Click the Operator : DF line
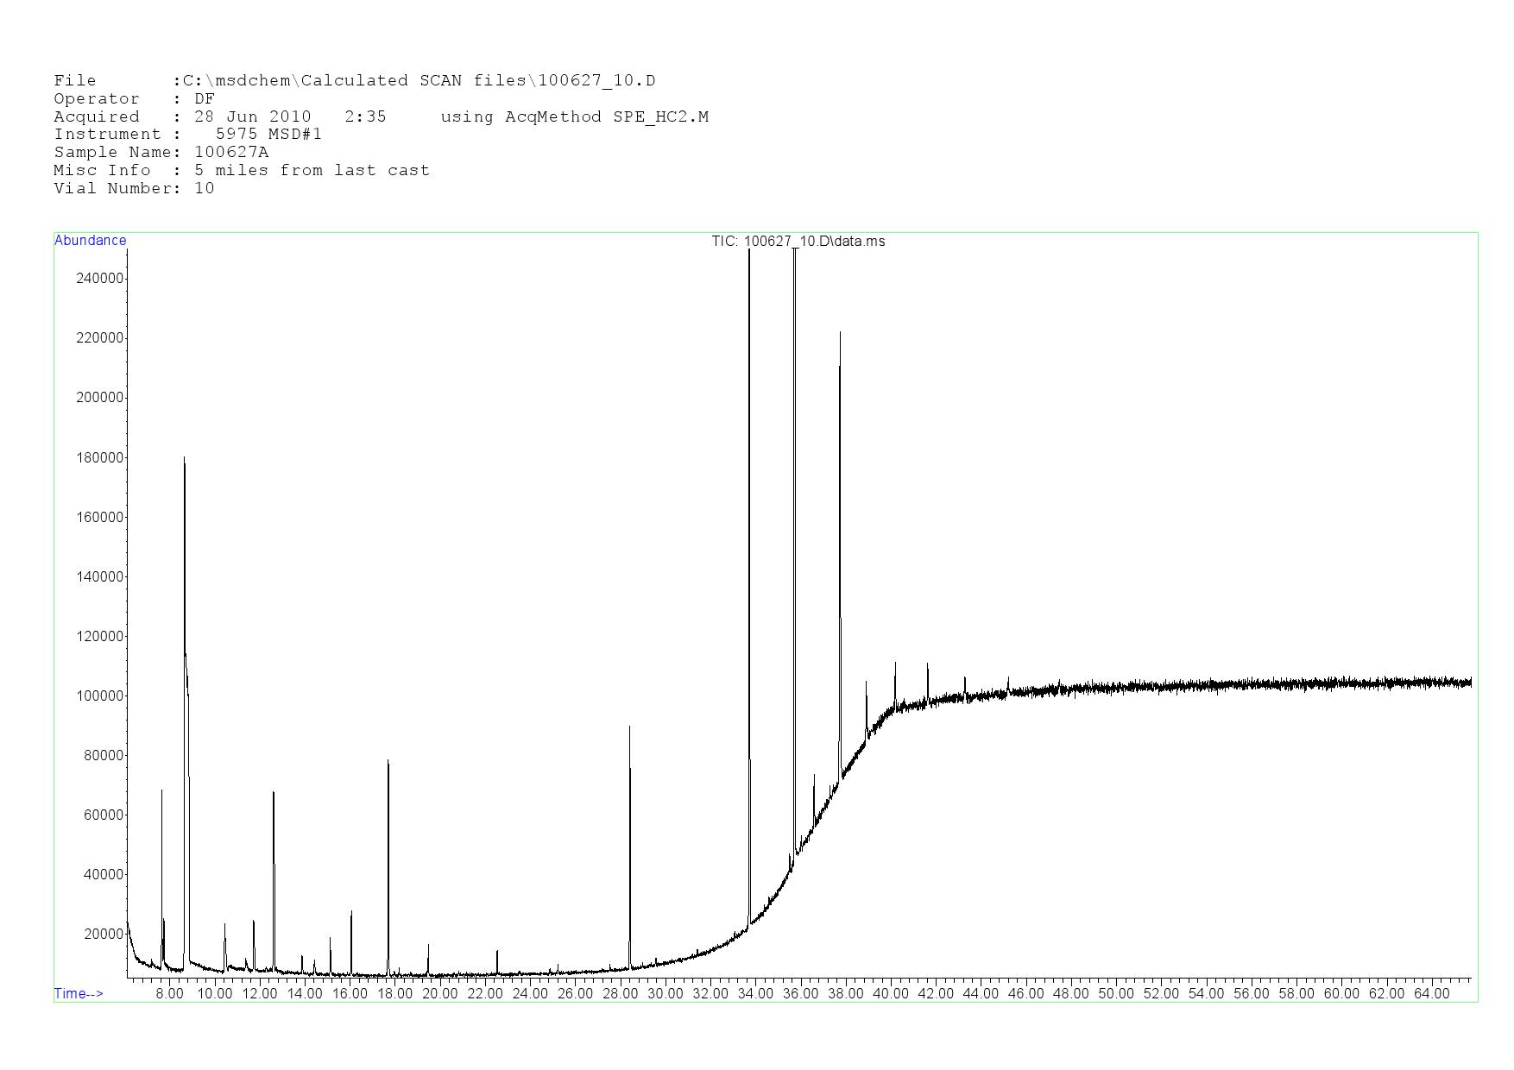This screenshot has width=1514, height=1070. [x=134, y=99]
